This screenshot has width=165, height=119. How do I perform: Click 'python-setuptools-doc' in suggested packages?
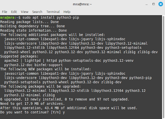point(80,61)
